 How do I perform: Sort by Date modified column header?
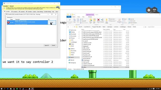tap(106, 29)
